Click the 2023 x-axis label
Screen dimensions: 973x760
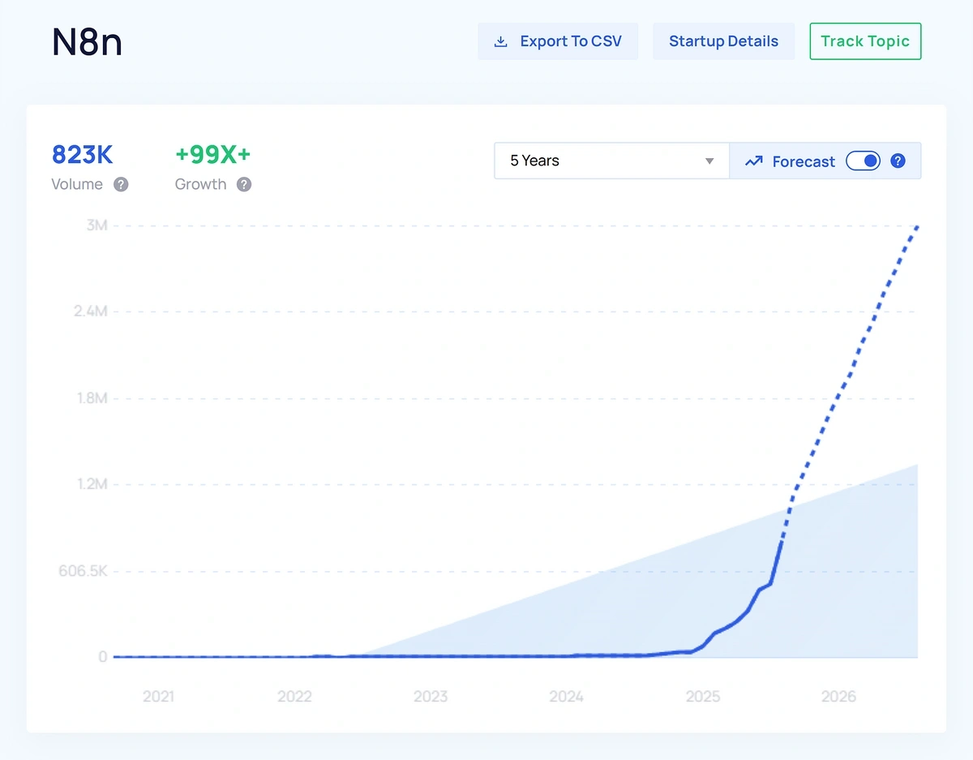click(x=431, y=697)
